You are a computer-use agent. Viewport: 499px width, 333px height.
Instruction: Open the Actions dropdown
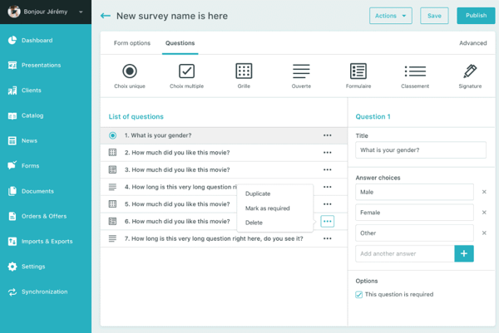coord(391,16)
